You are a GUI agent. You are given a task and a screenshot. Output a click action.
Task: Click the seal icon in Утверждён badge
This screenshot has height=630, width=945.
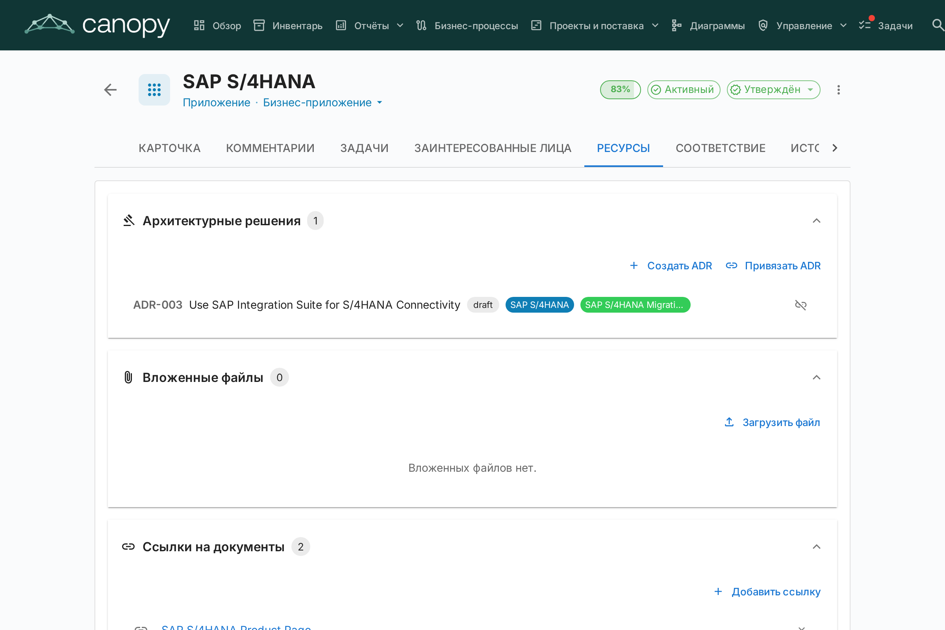(x=736, y=90)
